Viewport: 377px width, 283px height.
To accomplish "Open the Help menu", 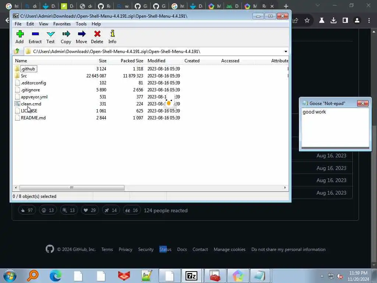I will [96, 24].
